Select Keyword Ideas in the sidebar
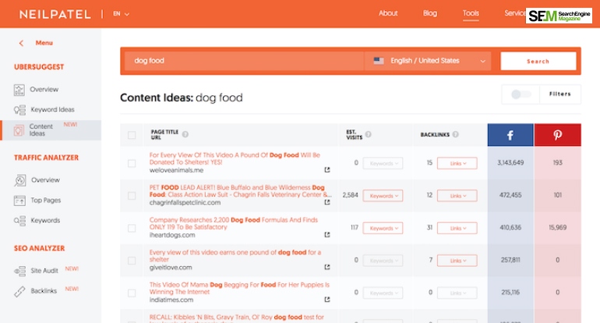600x323 pixels. [x=52, y=109]
